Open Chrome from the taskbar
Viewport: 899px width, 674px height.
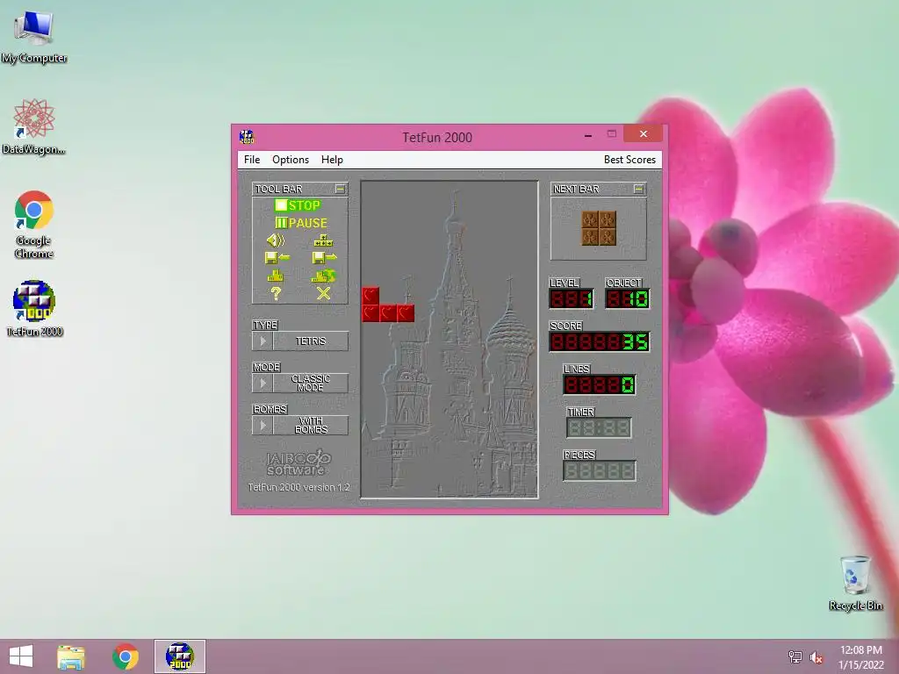(126, 656)
